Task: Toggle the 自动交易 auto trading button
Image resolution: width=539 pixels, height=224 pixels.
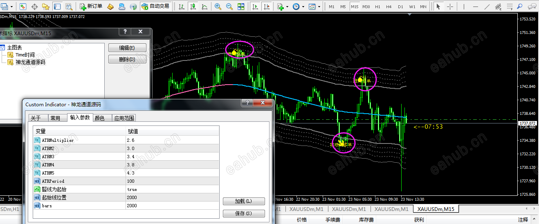Action: click(155, 7)
